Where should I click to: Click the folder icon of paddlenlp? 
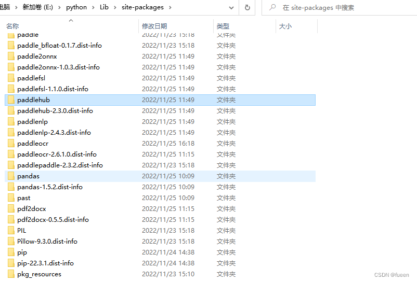tap(11, 121)
